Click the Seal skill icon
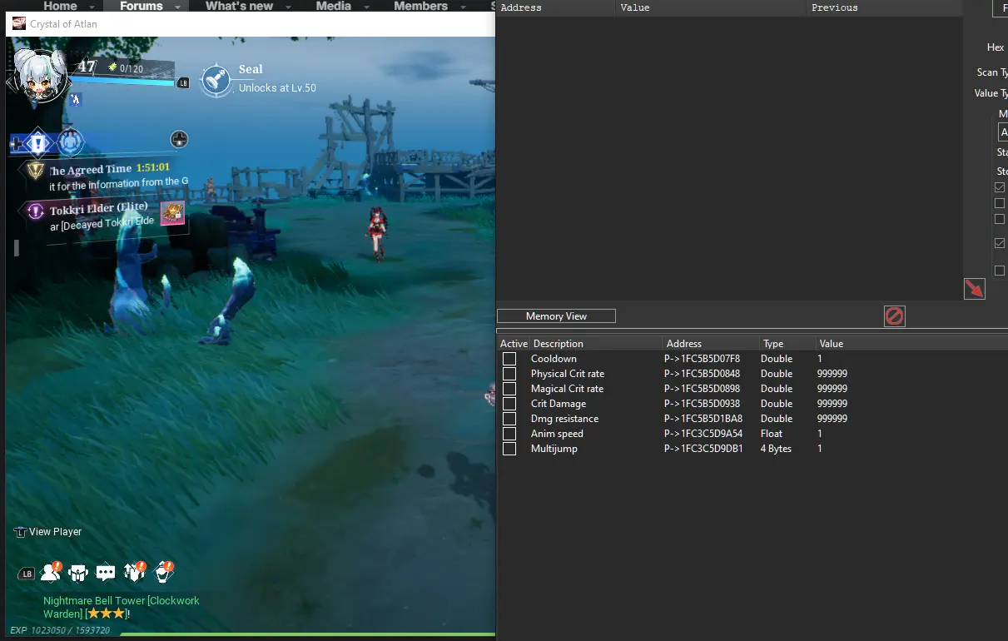The width and height of the screenshot is (1008, 641). pos(216,79)
